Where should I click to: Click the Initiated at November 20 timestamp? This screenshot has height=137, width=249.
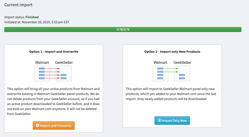[x=37, y=22]
